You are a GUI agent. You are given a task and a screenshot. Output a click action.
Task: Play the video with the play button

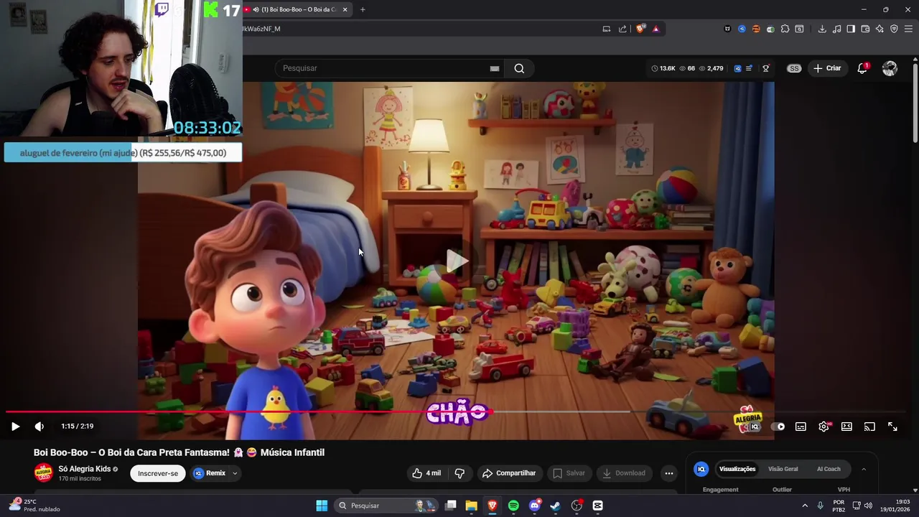15,427
